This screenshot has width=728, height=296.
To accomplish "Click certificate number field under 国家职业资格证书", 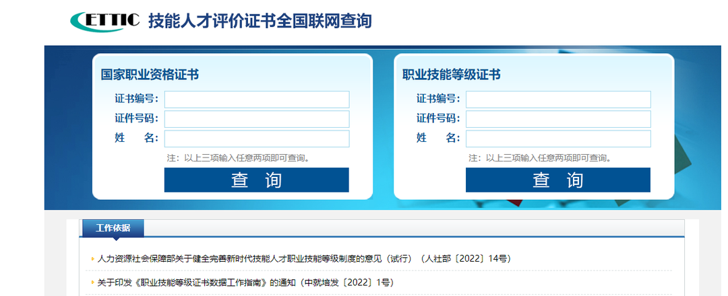I will [257, 100].
